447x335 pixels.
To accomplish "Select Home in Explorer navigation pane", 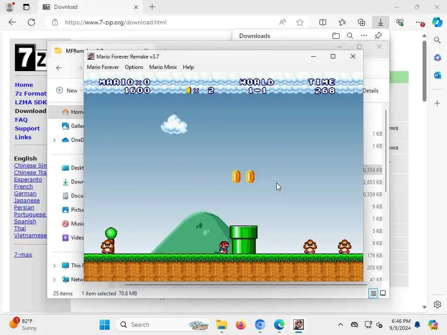I will click(66, 112).
